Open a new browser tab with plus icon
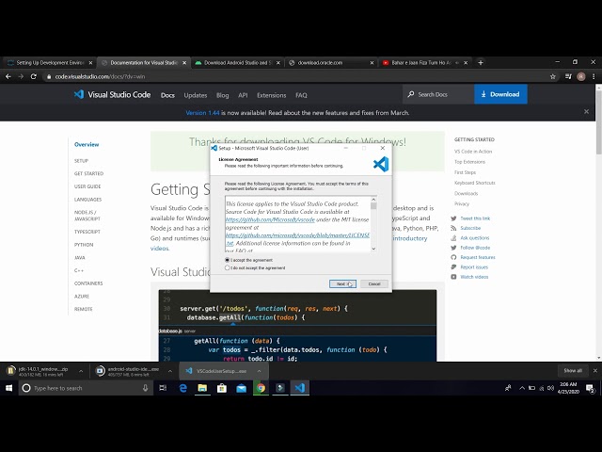This screenshot has height=452, width=602. [481, 63]
